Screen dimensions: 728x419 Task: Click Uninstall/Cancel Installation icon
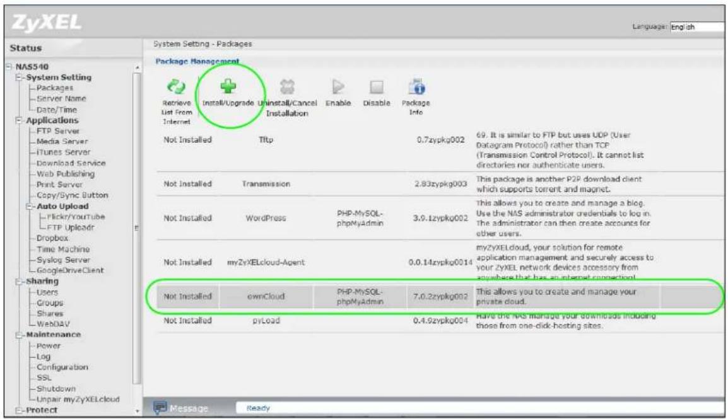pyautogui.click(x=288, y=87)
